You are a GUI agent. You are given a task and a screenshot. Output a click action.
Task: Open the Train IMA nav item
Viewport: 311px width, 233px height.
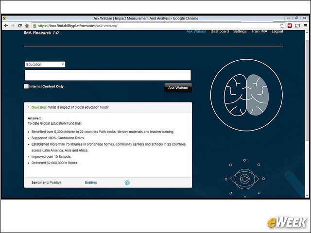tap(259, 32)
